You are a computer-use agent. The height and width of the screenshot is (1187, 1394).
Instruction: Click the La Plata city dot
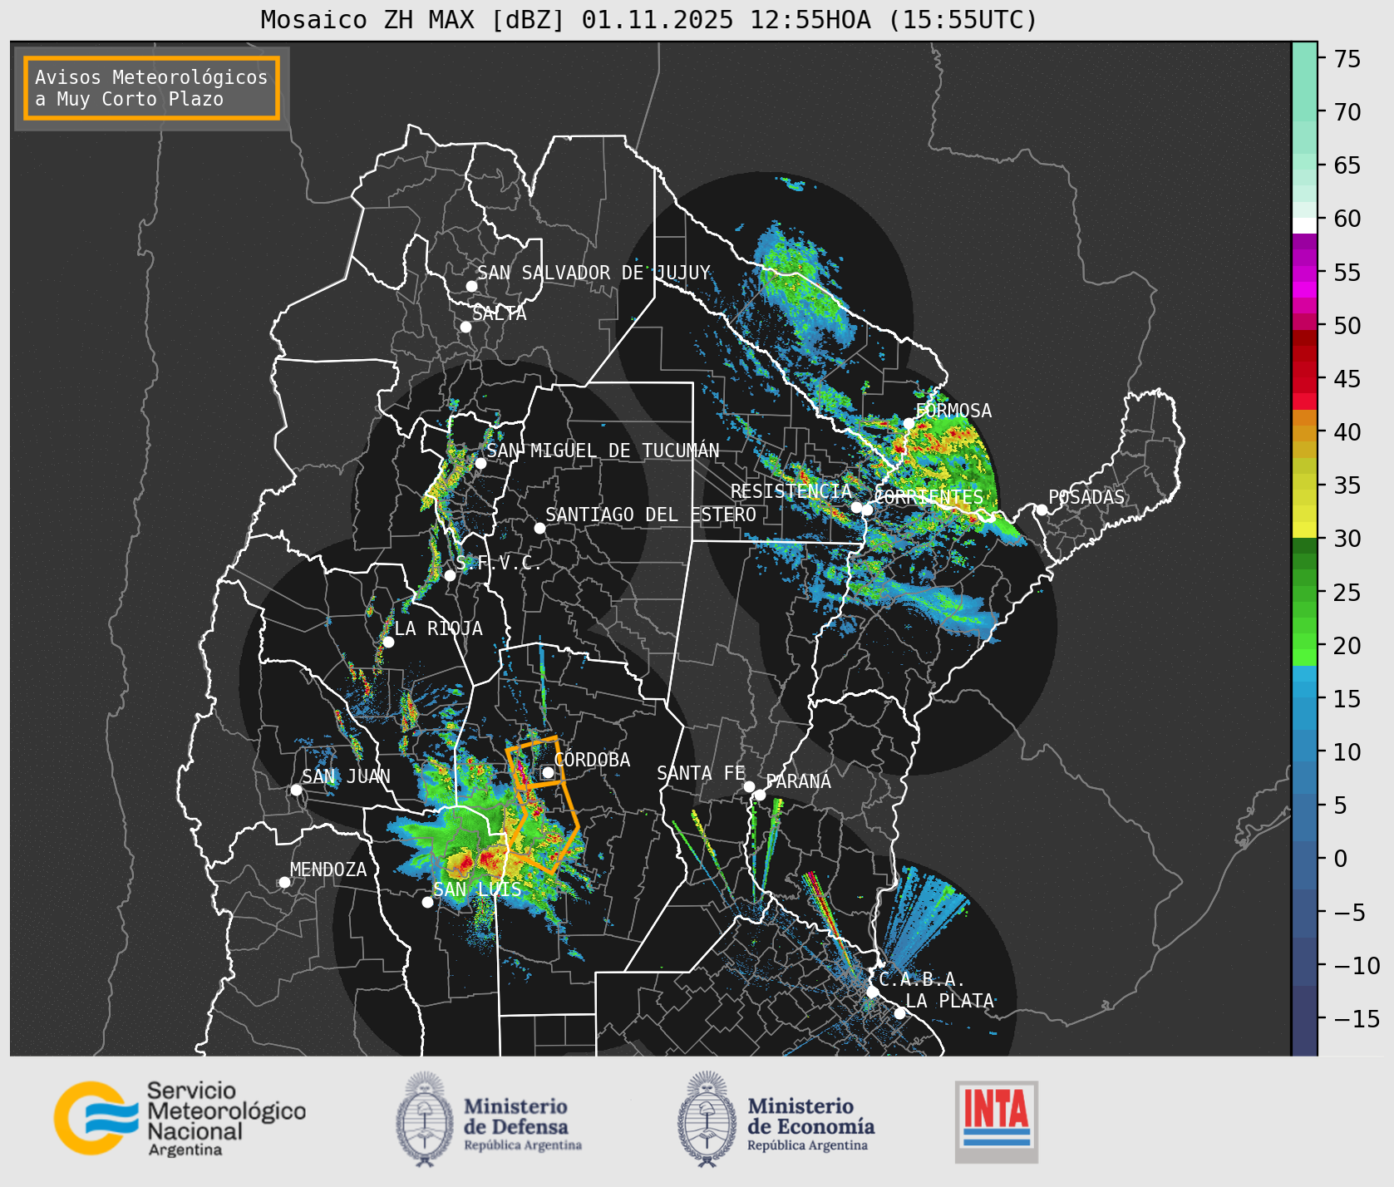coord(899,1012)
